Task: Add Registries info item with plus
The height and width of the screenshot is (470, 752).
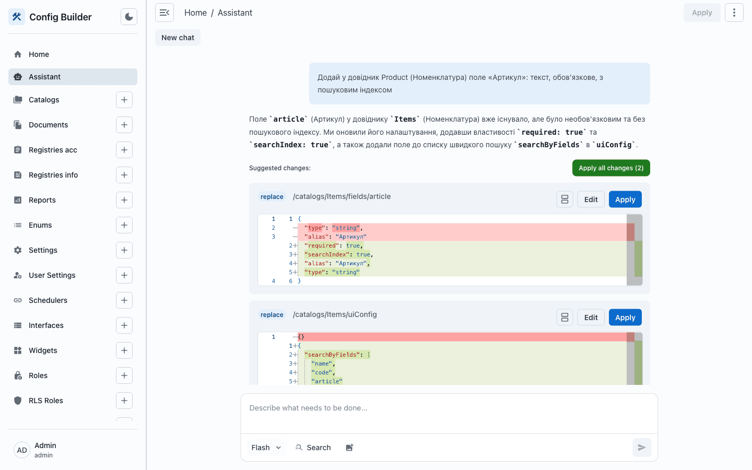Action: (x=124, y=175)
